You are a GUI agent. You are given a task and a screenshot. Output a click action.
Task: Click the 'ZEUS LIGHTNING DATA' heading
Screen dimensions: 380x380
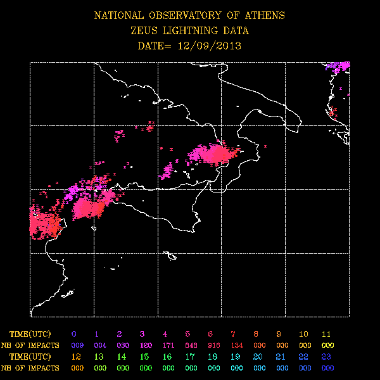point(190,31)
